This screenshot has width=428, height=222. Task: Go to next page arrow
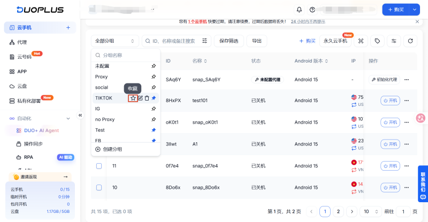352,211
